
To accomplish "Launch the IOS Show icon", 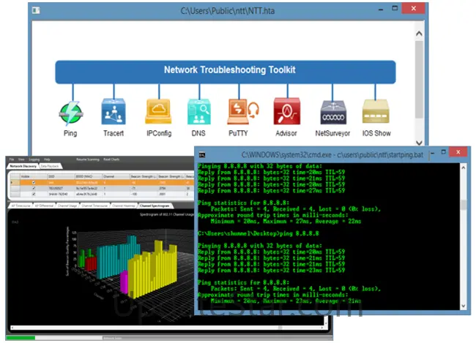I will [x=376, y=111].
